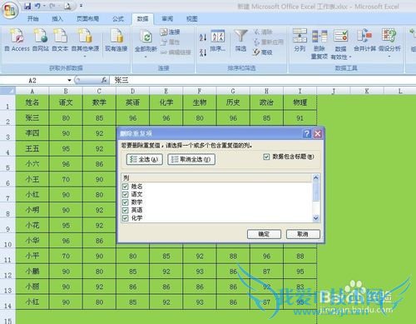Open the Name Box dropdown arrow
Screen dimensions: 416x324
[x=69, y=80]
